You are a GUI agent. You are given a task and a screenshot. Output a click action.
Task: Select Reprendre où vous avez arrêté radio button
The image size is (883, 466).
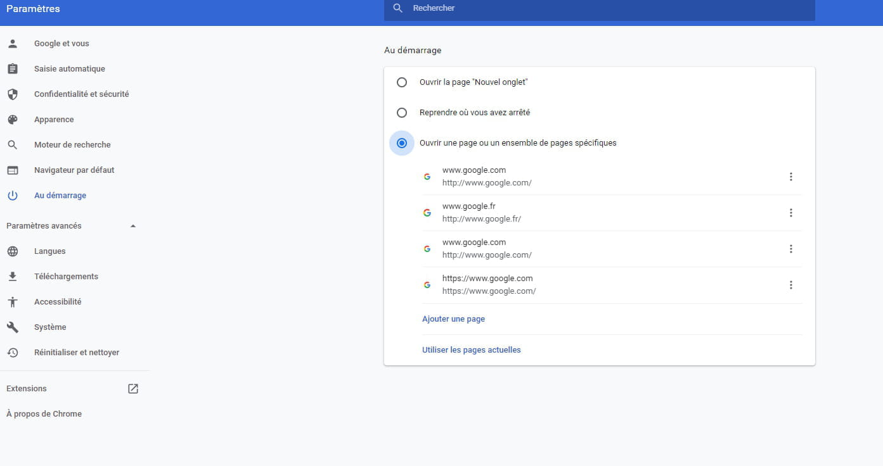coord(401,113)
